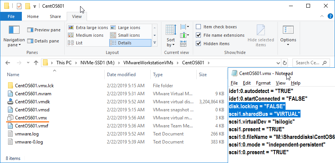Open the Navigation pane menu

pyautogui.click(x=14, y=36)
